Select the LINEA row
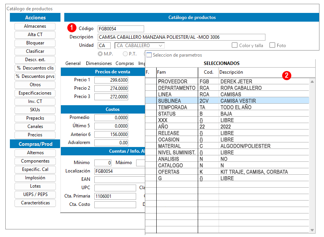Image resolution: width=324 pixels, height=237 pixels. 227,94
